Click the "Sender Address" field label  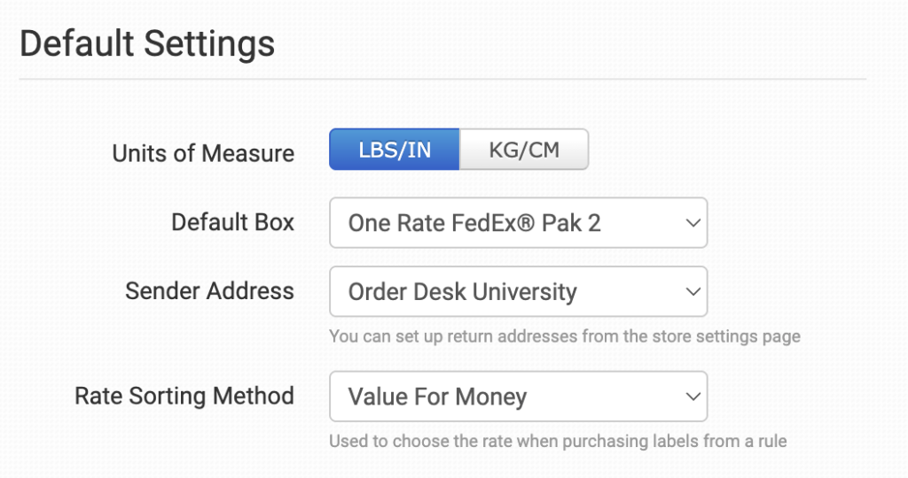[x=209, y=291]
